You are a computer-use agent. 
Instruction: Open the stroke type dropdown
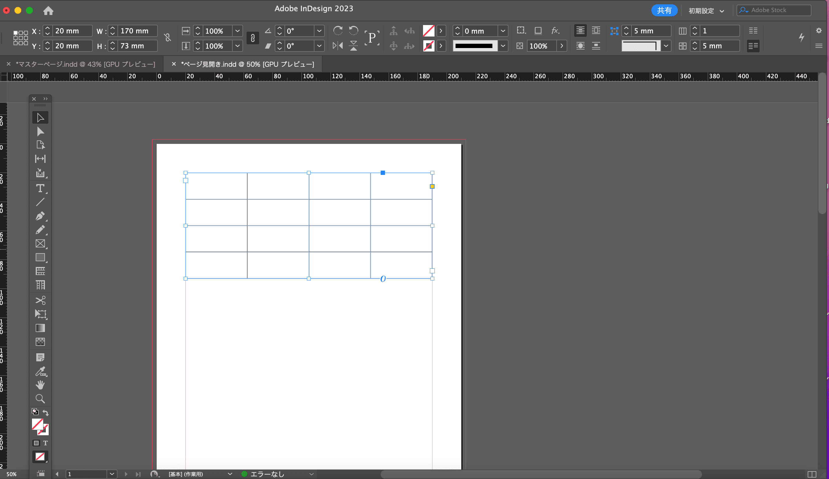(x=503, y=46)
